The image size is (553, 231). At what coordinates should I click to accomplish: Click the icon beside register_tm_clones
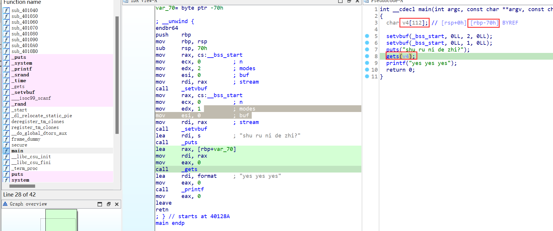click(x=6, y=127)
